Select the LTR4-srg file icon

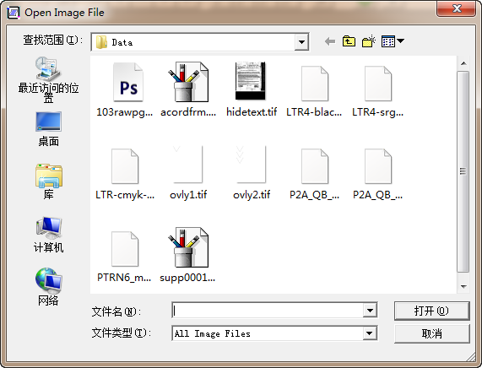pos(378,84)
